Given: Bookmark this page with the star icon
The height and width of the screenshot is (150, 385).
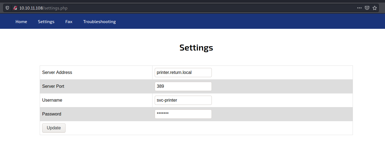Looking at the screenshot, I should coord(375,8).
